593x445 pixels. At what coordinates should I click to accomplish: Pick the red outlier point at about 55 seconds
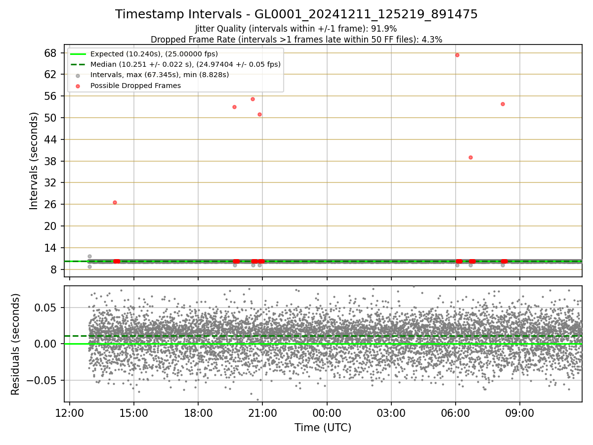[x=253, y=99]
